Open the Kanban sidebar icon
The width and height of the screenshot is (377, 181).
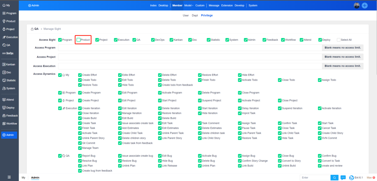4,65
